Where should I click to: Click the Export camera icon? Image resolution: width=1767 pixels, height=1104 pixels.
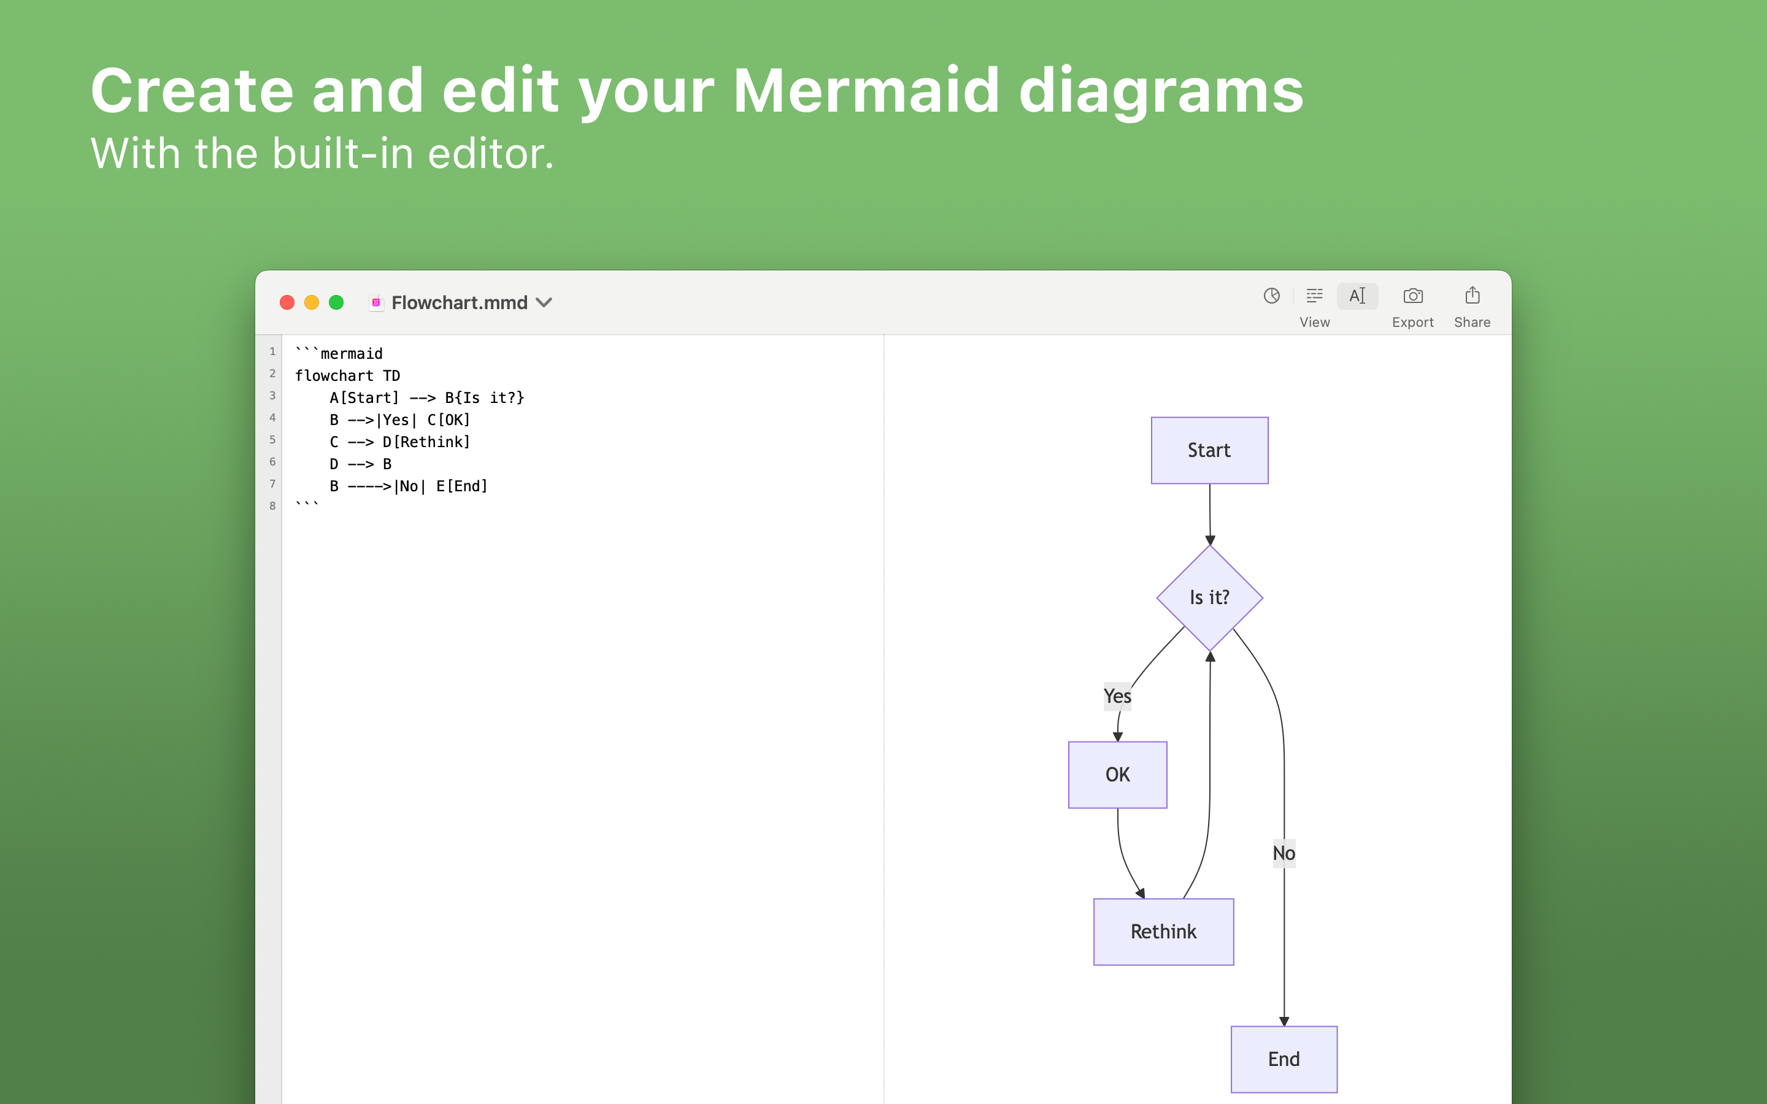(1412, 296)
